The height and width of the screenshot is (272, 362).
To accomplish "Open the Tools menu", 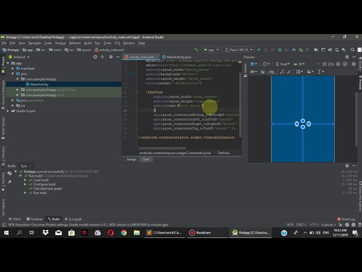I will point(107,43).
